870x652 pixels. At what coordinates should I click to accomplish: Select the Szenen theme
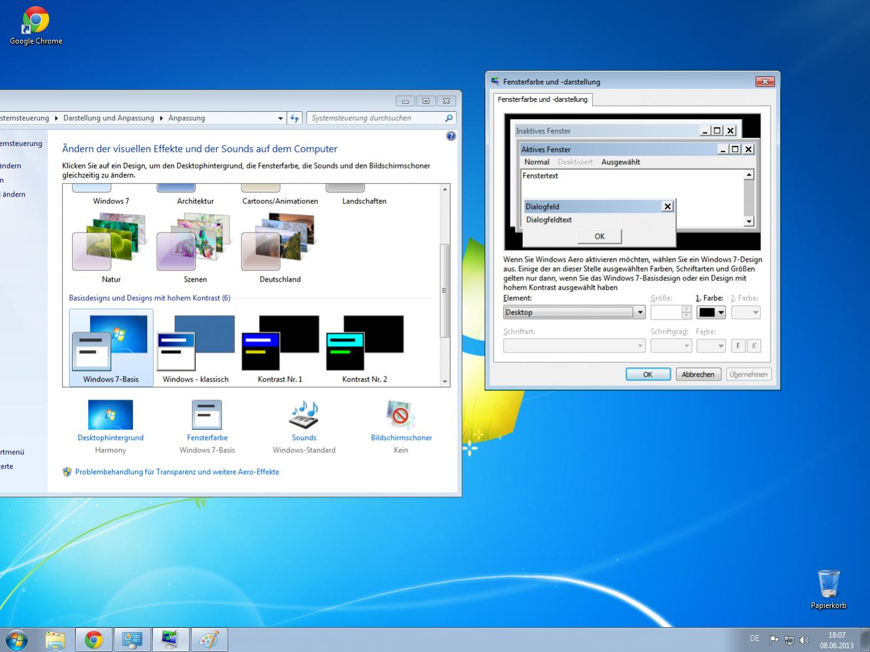[195, 248]
